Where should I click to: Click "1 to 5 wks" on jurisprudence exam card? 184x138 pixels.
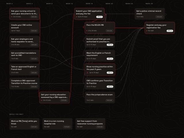click(90, 100)
